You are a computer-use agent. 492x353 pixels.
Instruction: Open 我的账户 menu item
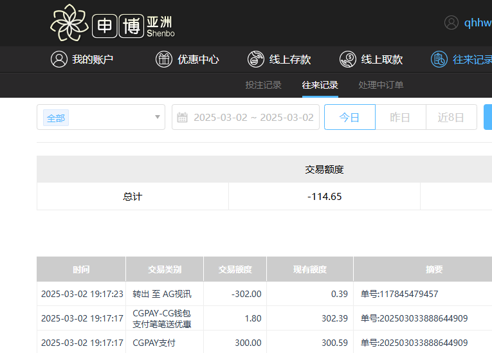[93, 59]
